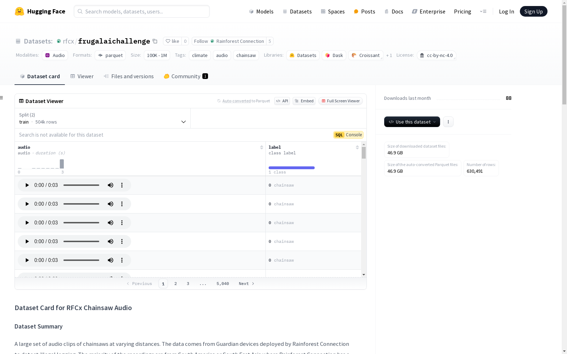The height and width of the screenshot is (354, 567).
Task: Open Enterprise in the top navigation
Action: click(x=429, y=11)
